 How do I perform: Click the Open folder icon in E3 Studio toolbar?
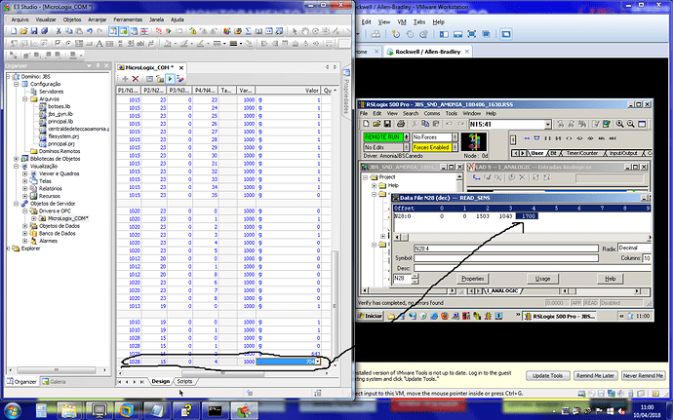(23, 31)
